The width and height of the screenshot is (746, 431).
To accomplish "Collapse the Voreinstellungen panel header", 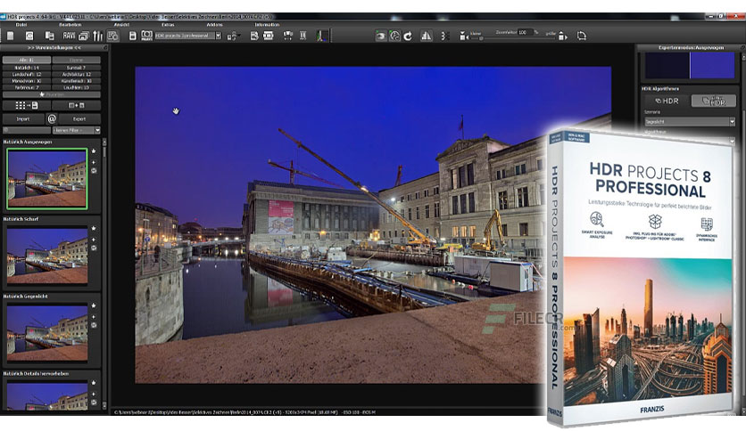I will click(54, 48).
